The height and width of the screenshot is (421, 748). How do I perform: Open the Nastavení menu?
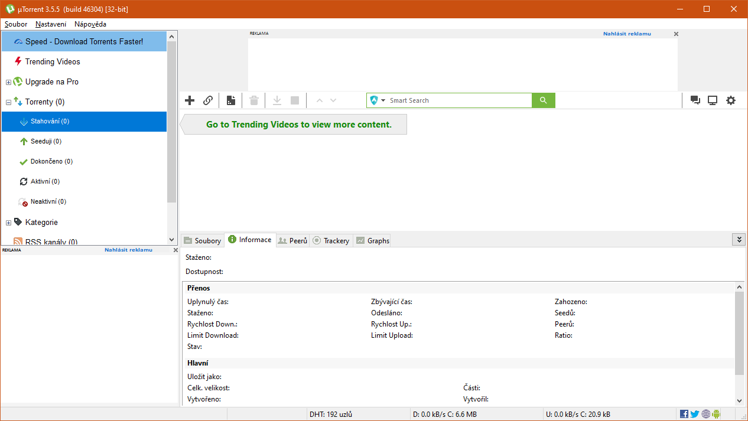pos(51,24)
